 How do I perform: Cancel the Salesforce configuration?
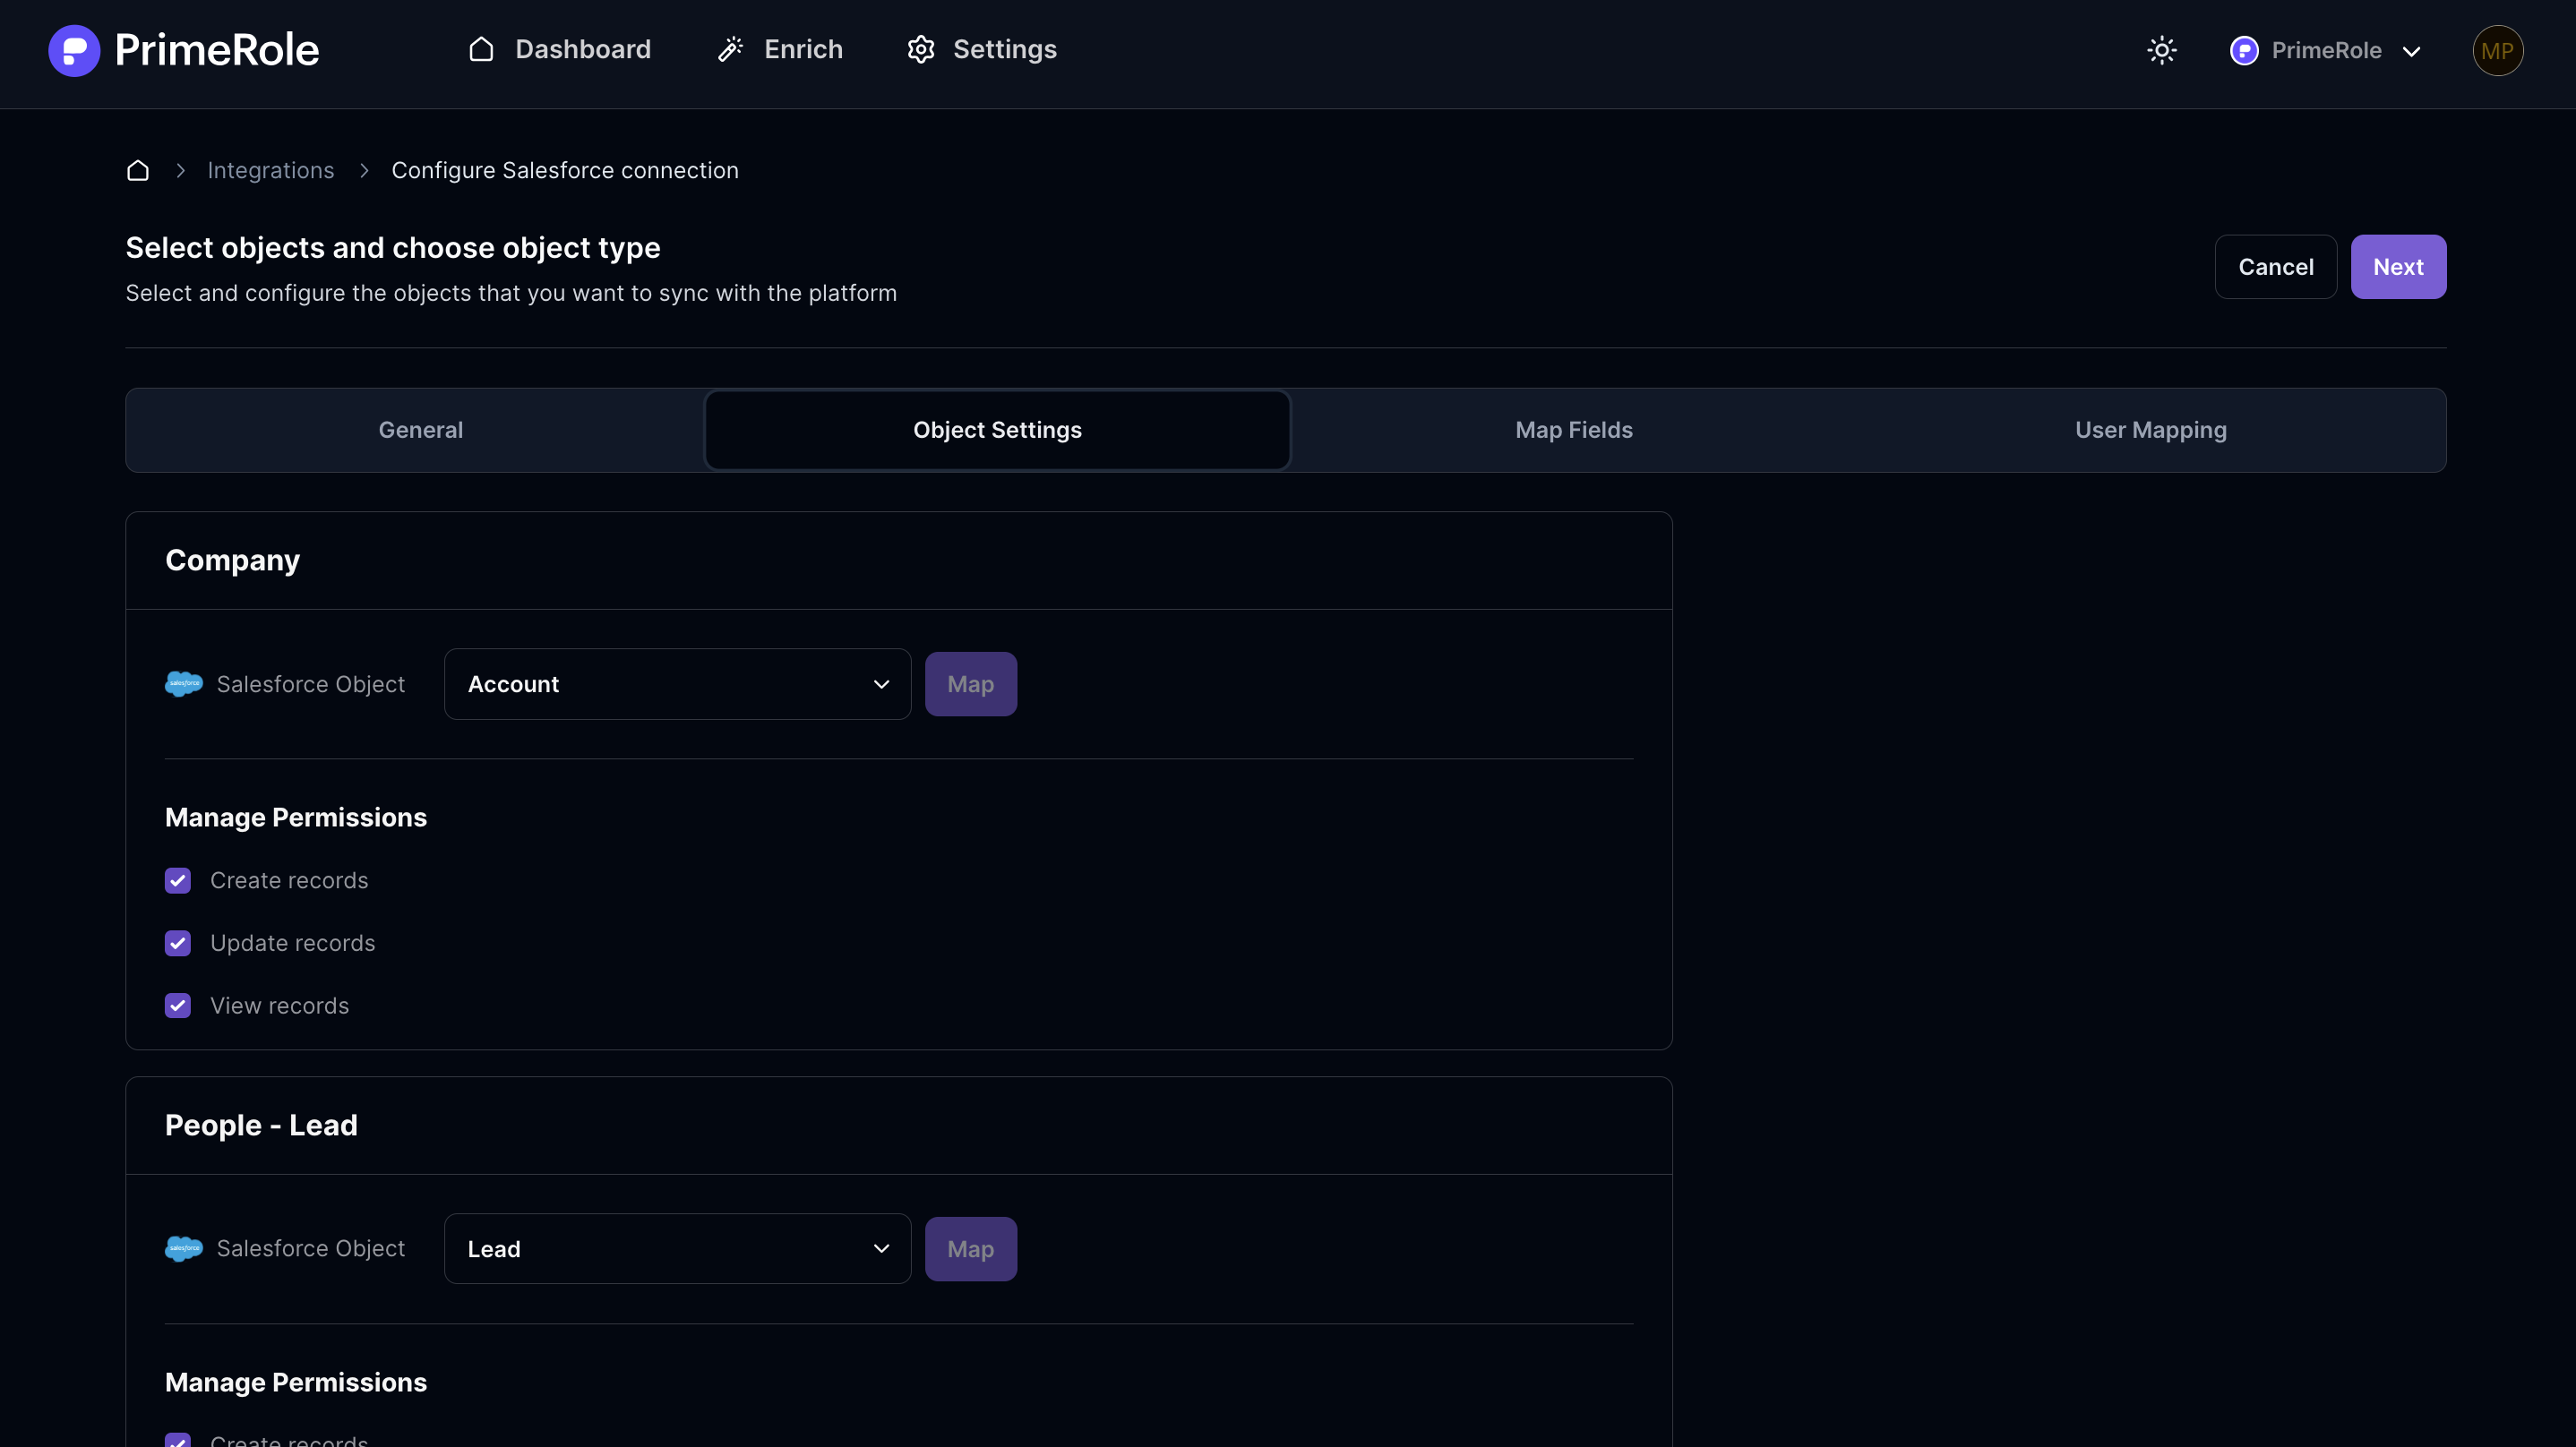point(2275,267)
